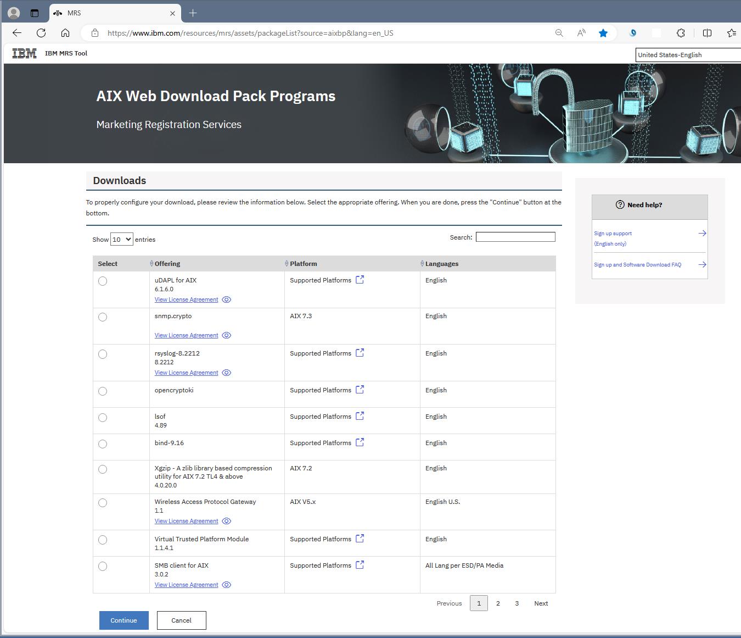Click eye icon for rsyslog license agreement
The height and width of the screenshot is (638, 741).
(x=226, y=373)
